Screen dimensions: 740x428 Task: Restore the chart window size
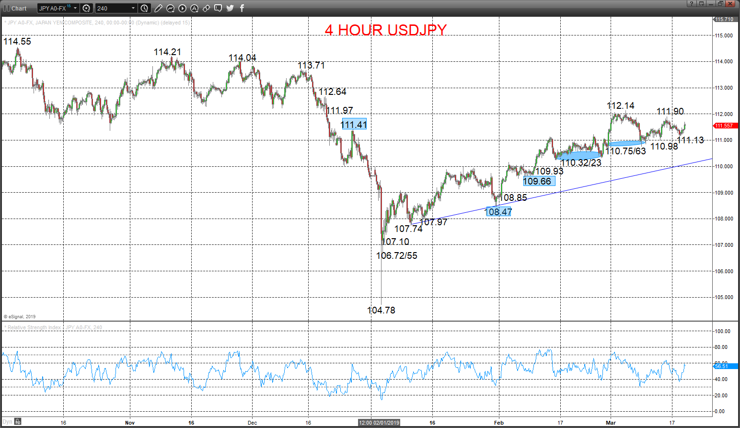[x=720, y=3]
